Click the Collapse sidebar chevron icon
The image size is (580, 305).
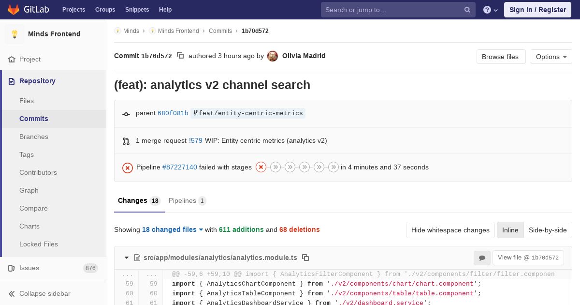pyautogui.click(x=12, y=294)
